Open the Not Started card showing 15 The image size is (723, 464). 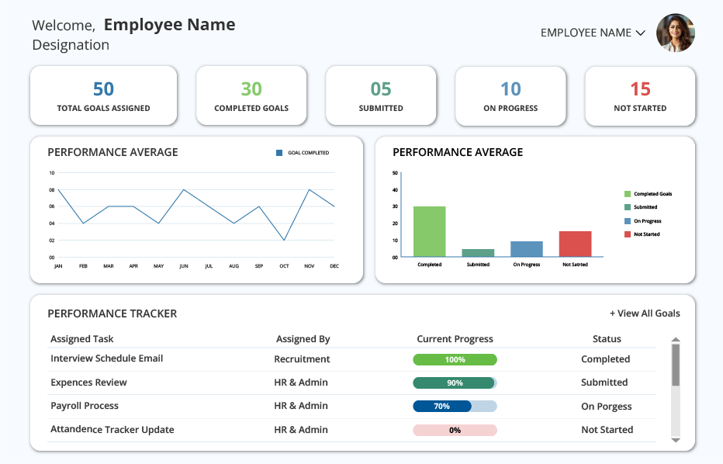(640, 95)
